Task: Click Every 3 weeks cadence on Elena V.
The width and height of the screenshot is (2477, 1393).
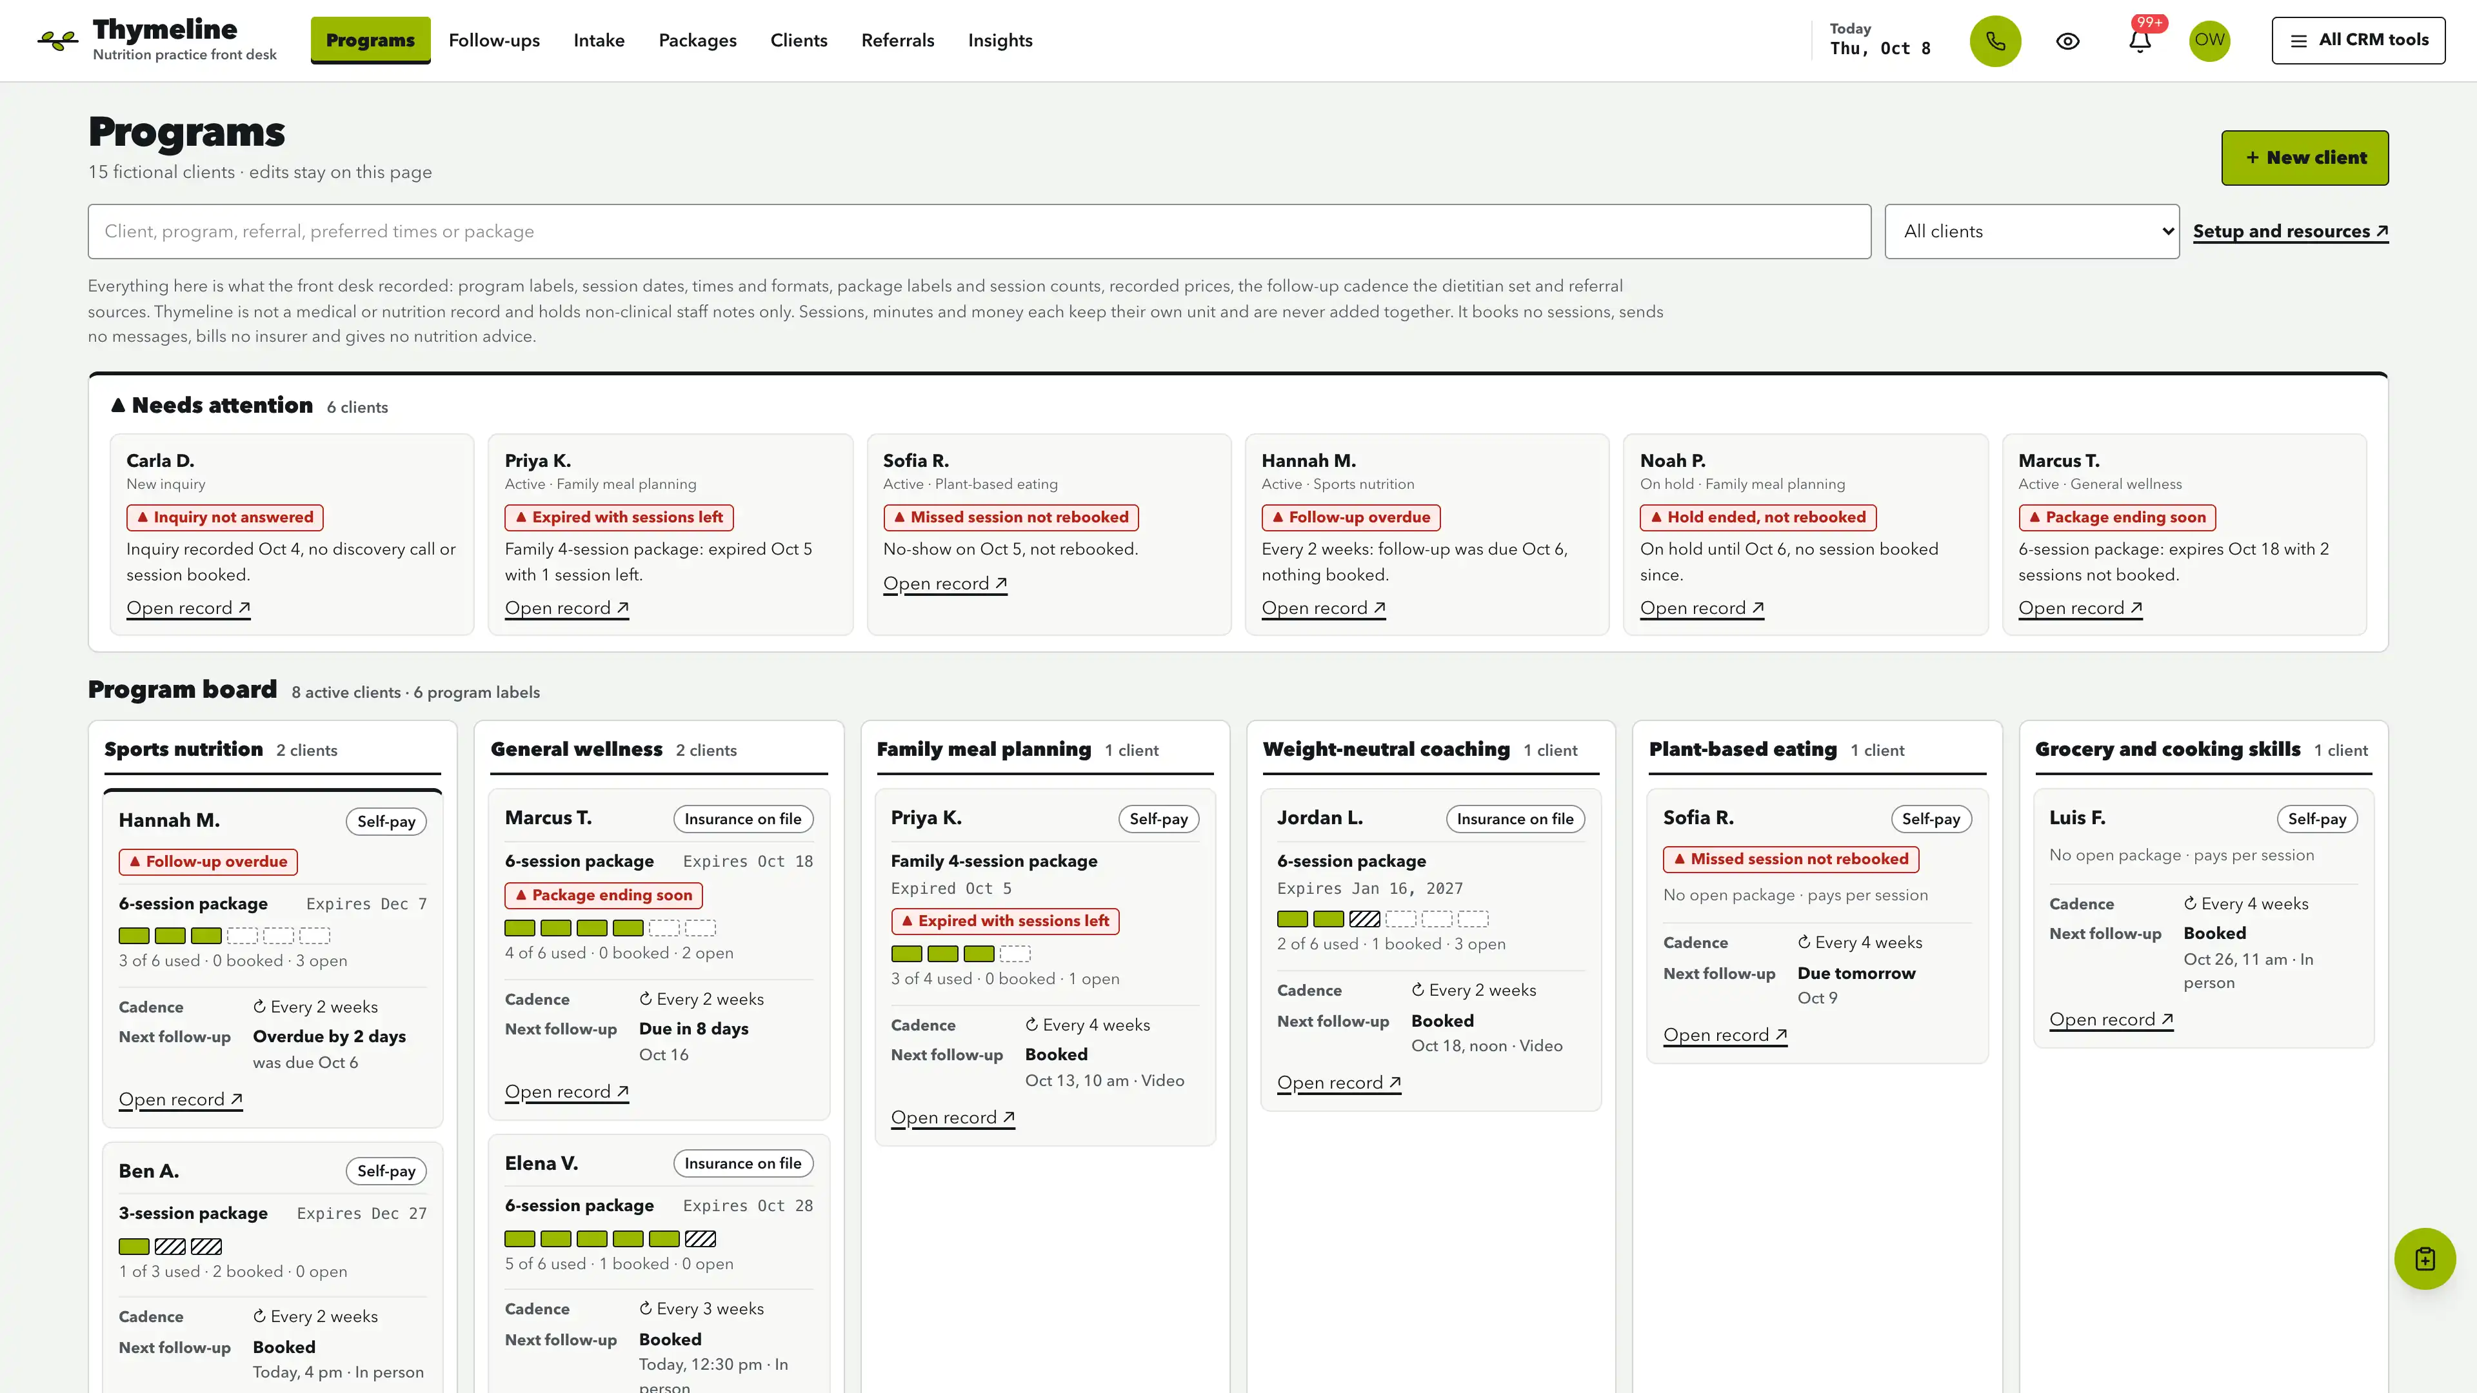Action: 701,1309
